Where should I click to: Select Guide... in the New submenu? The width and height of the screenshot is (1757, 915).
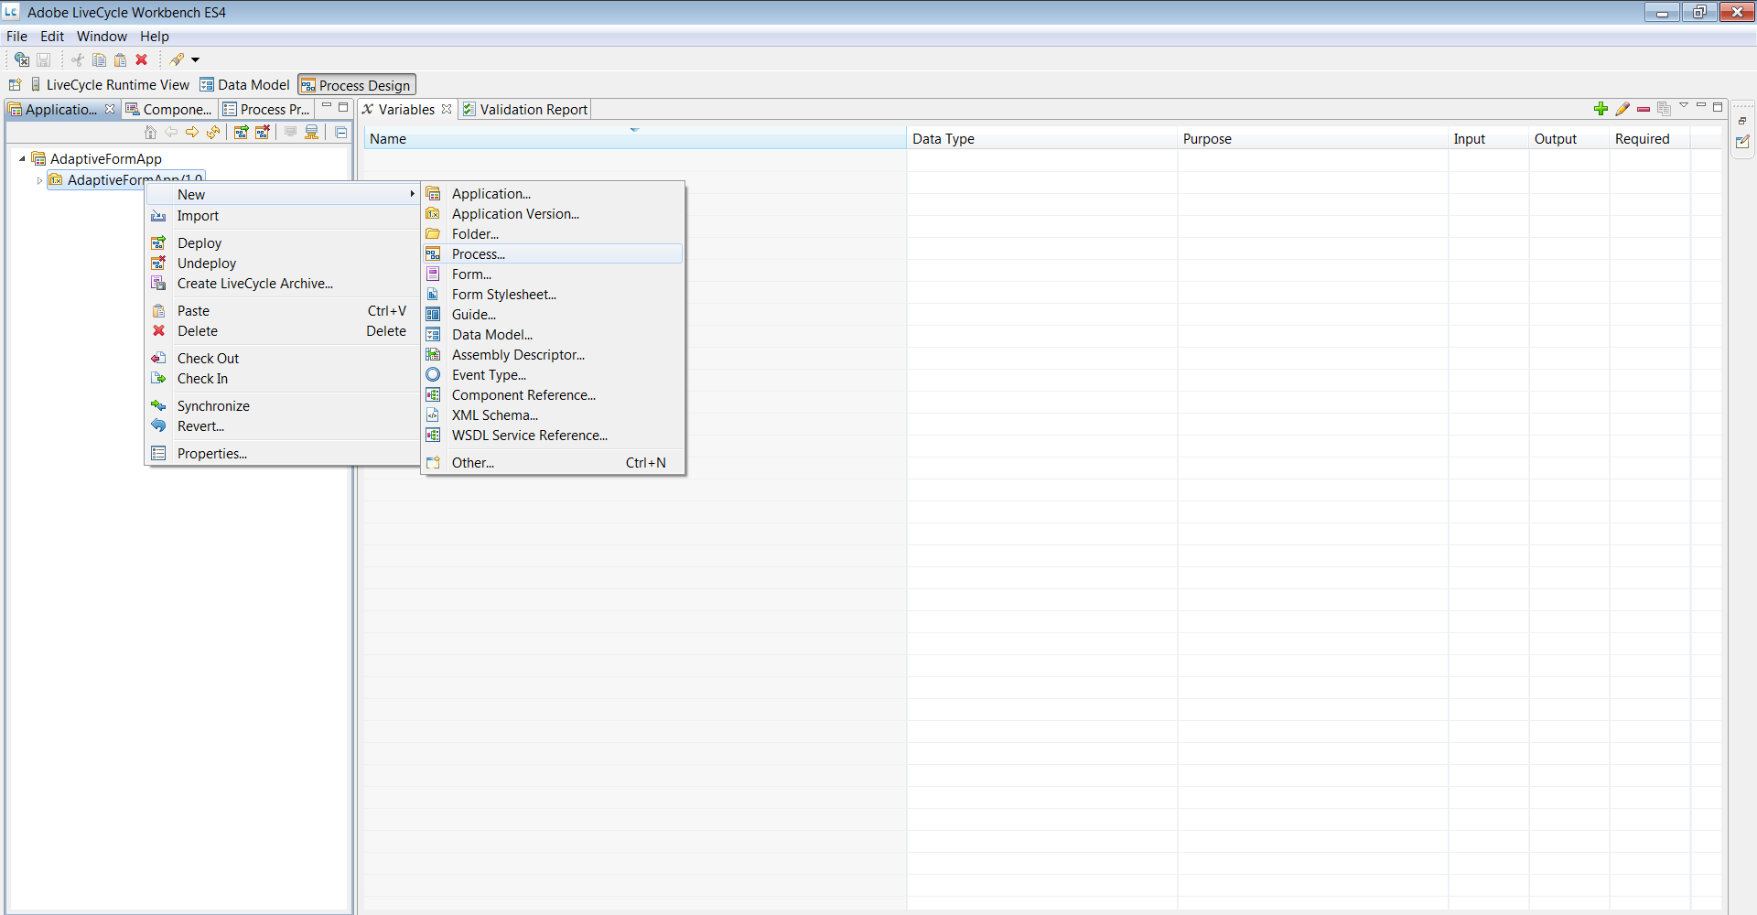[x=553, y=315]
